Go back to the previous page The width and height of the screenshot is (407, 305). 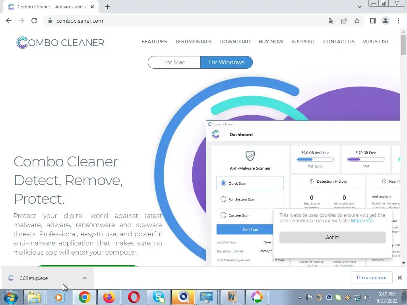(x=9, y=21)
